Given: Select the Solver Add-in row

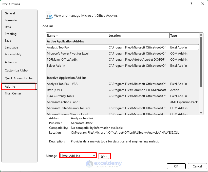Looking at the screenshot, I should [x=122, y=66].
